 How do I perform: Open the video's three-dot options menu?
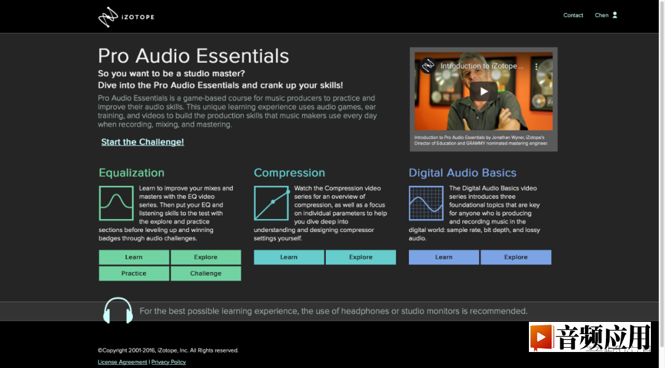click(x=536, y=66)
